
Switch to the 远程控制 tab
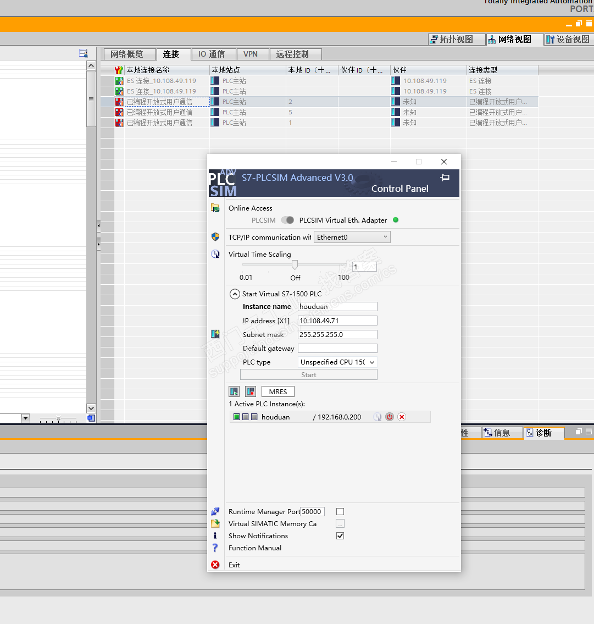coord(296,54)
